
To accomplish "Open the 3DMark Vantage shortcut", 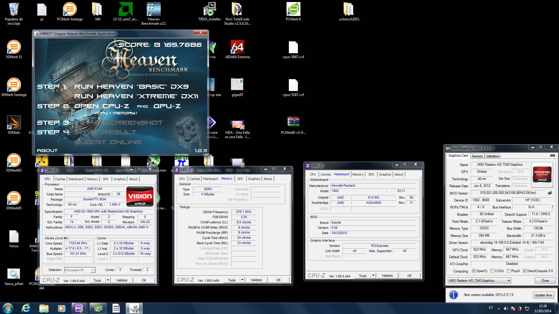I will coord(14,87).
